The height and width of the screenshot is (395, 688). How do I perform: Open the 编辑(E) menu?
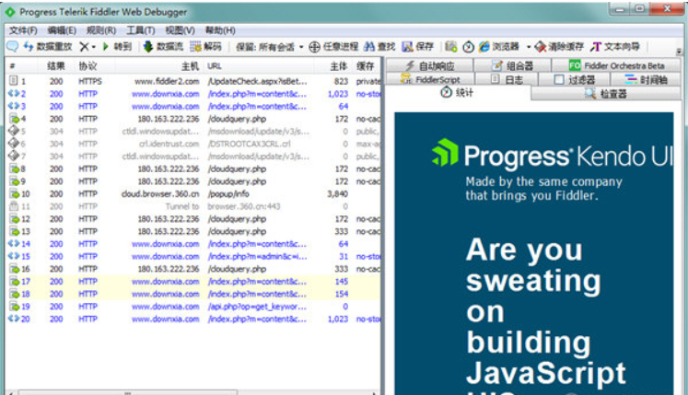[x=62, y=30]
